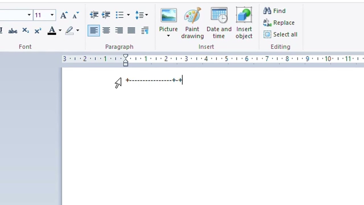This screenshot has width=364, height=205.
Task: Open the line spacing options
Action: 141,15
